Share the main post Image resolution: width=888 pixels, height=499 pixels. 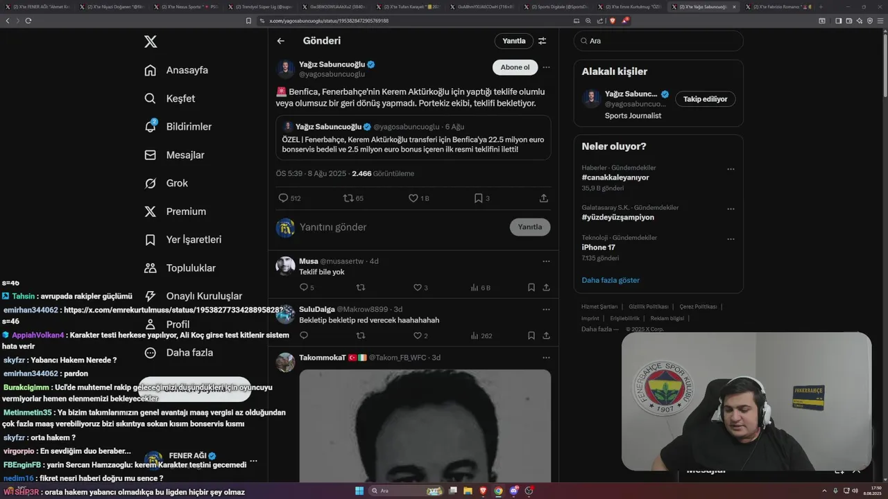(544, 198)
